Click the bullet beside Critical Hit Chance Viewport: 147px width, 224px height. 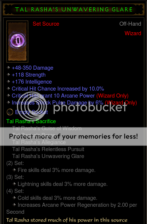pyautogui.click(x=8, y=89)
